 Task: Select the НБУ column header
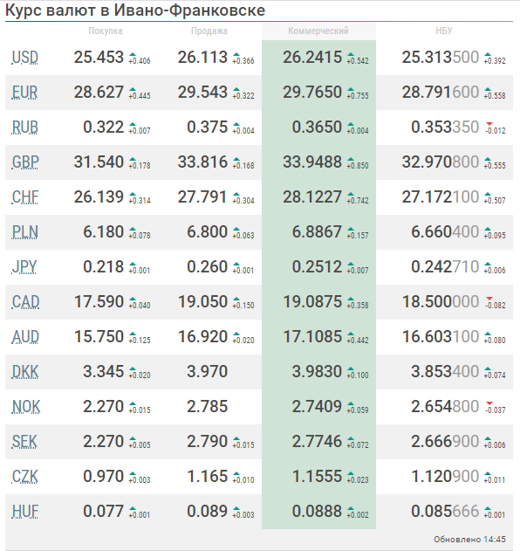(x=444, y=31)
